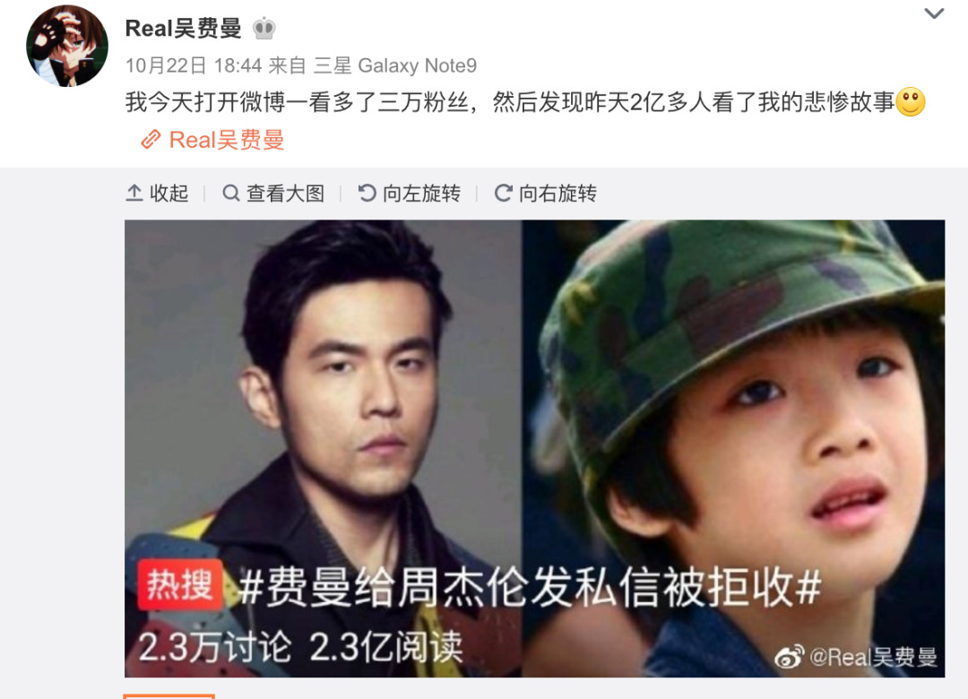The image size is (968, 699).
Task: Click the magnifier icon beside 查看大图
Action: tap(231, 194)
